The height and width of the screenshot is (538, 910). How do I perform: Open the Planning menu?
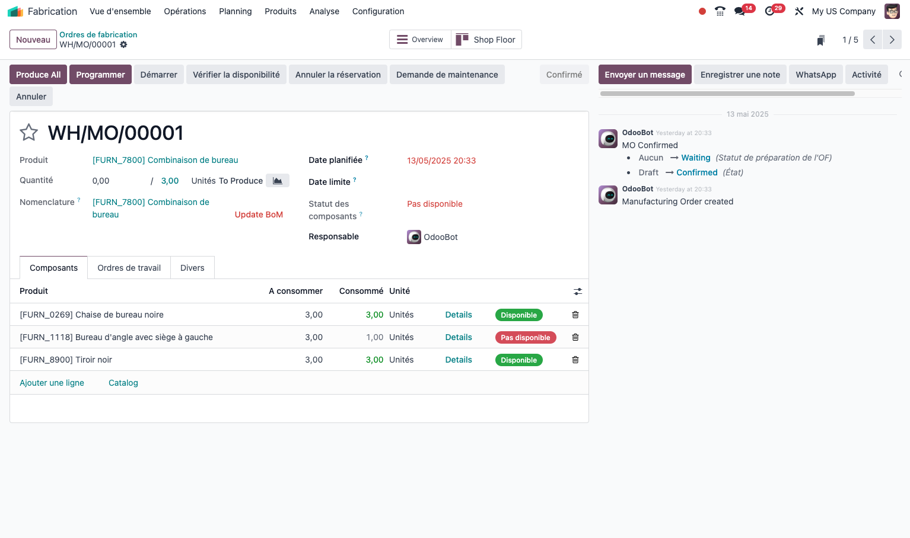pyautogui.click(x=236, y=11)
